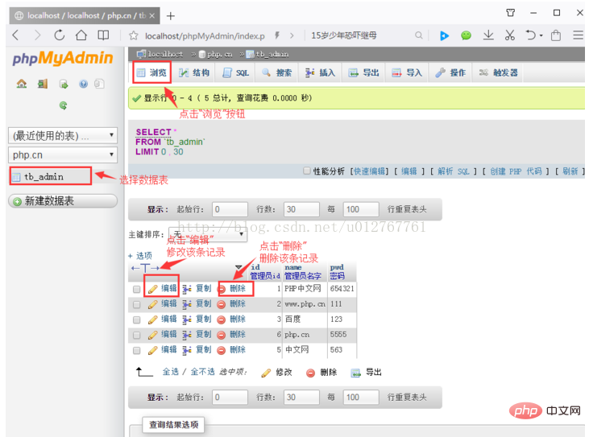This screenshot has height=437, width=589.
Task: Open the shopping bag icon in browser toolbar
Action: 556,35
